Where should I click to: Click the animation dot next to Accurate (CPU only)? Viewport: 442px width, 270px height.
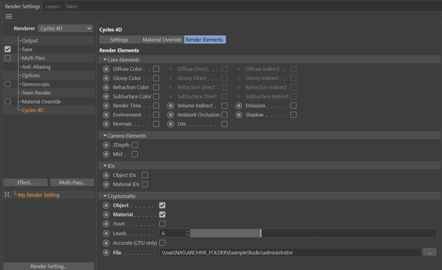[106, 243]
